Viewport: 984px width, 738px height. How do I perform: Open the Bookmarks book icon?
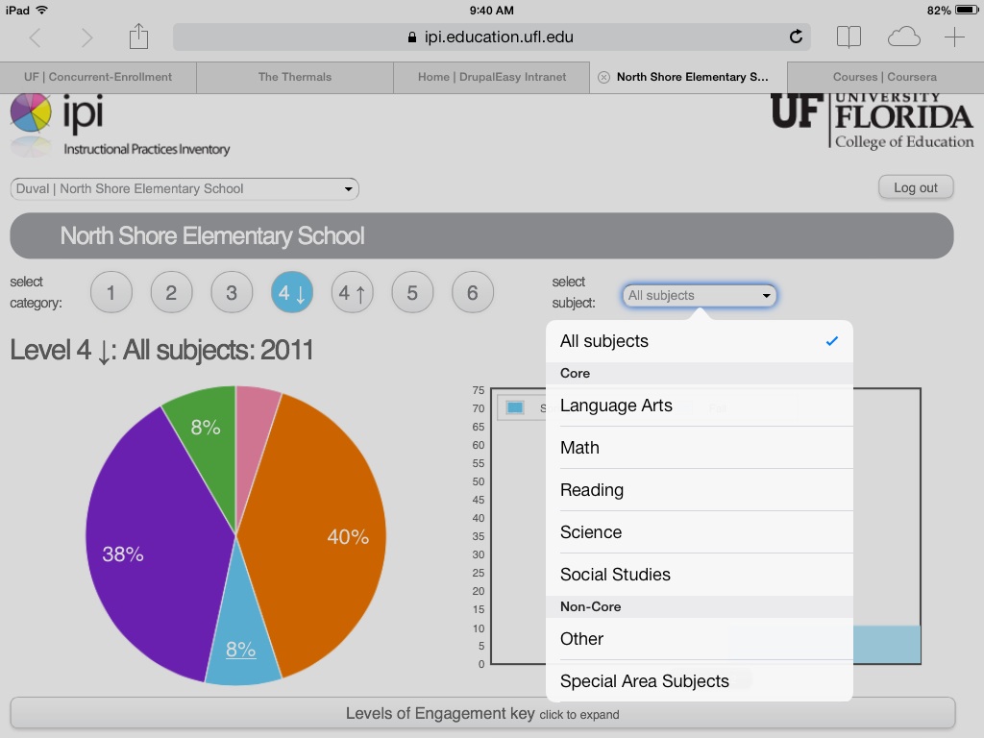point(849,37)
